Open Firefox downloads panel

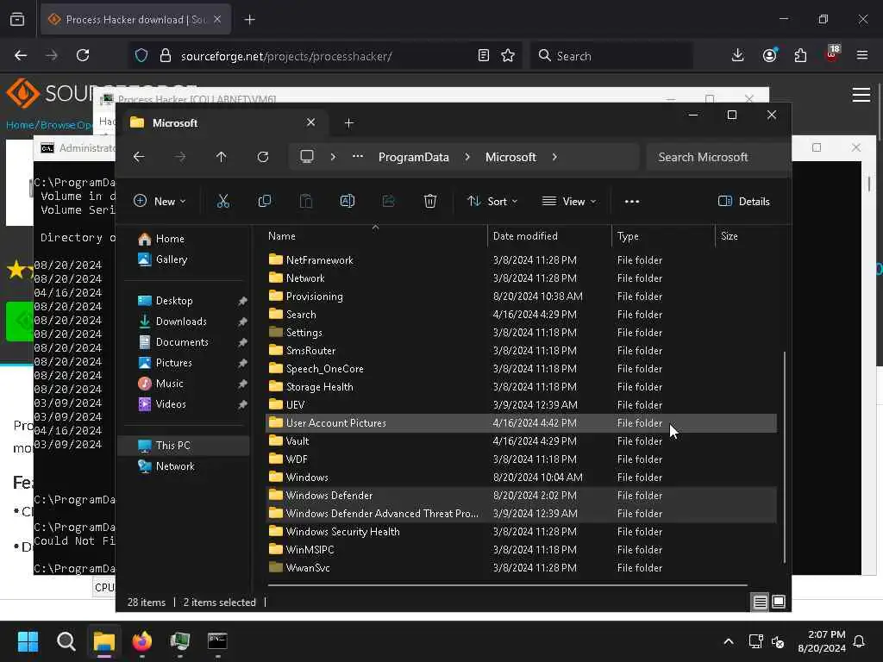point(738,55)
